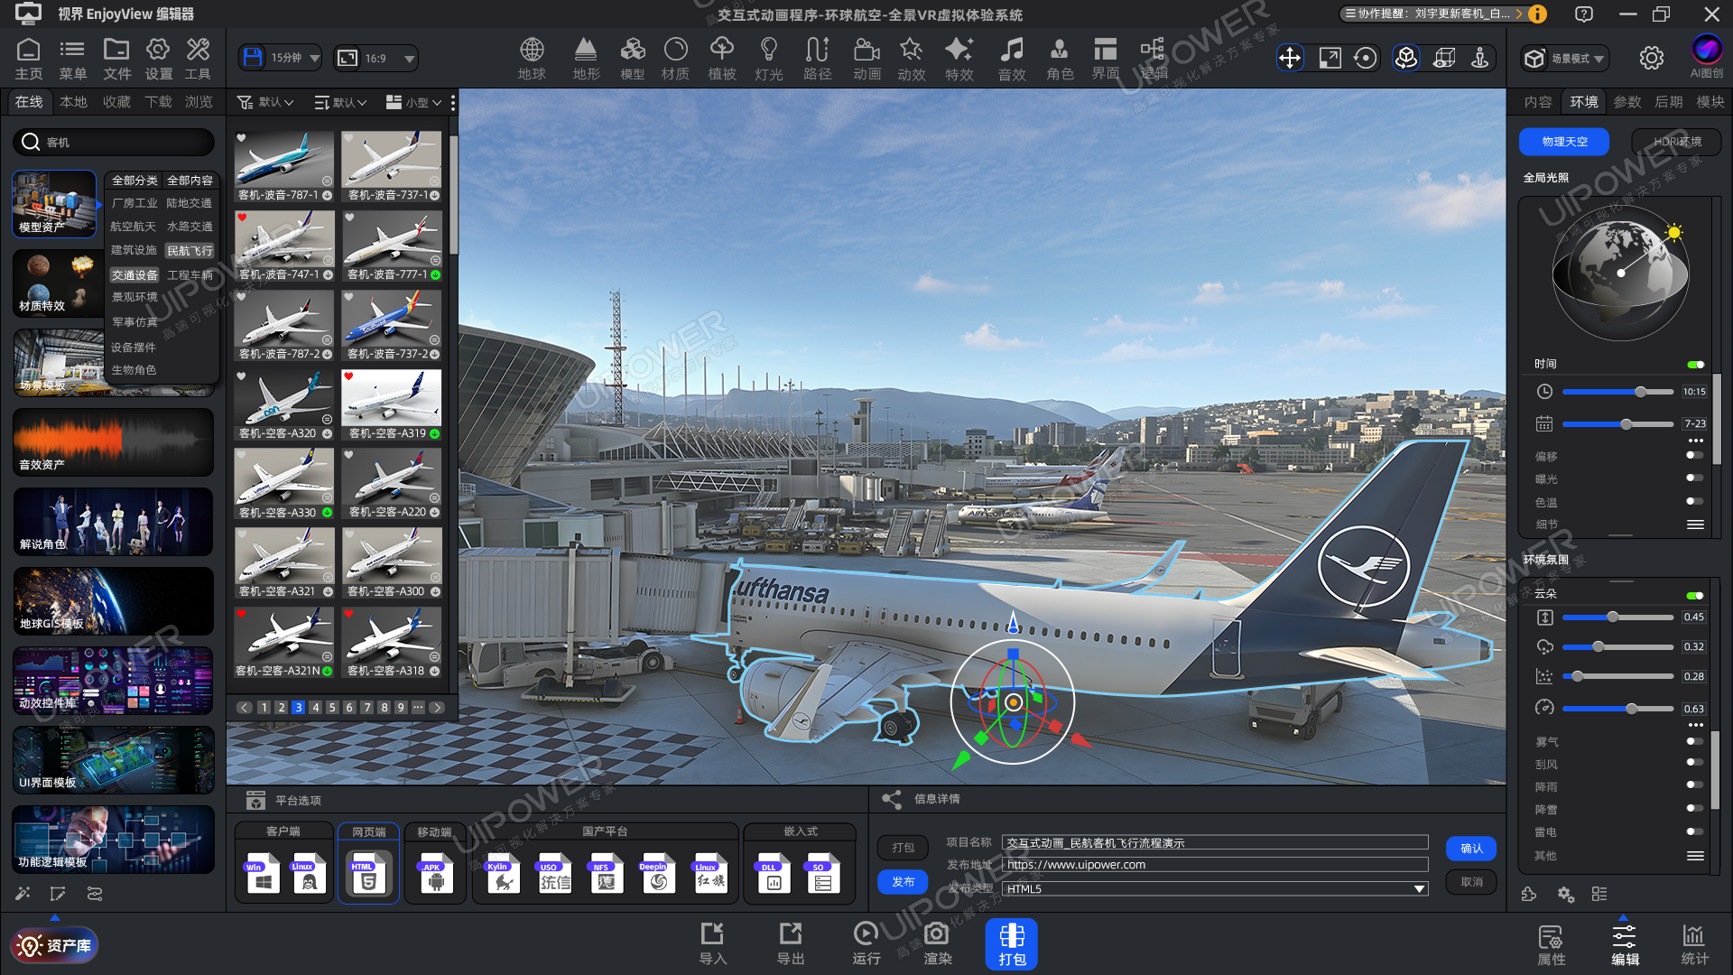Select the move gizmo tool
The height and width of the screenshot is (975, 1733).
pyautogui.click(x=1290, y=58)
